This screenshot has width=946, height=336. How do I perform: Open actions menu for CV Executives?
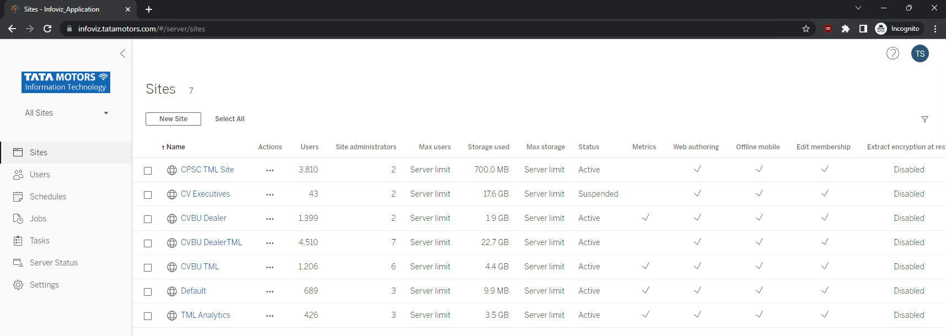[270, 194]
